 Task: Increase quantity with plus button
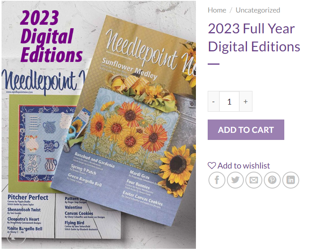click(245, 102)
